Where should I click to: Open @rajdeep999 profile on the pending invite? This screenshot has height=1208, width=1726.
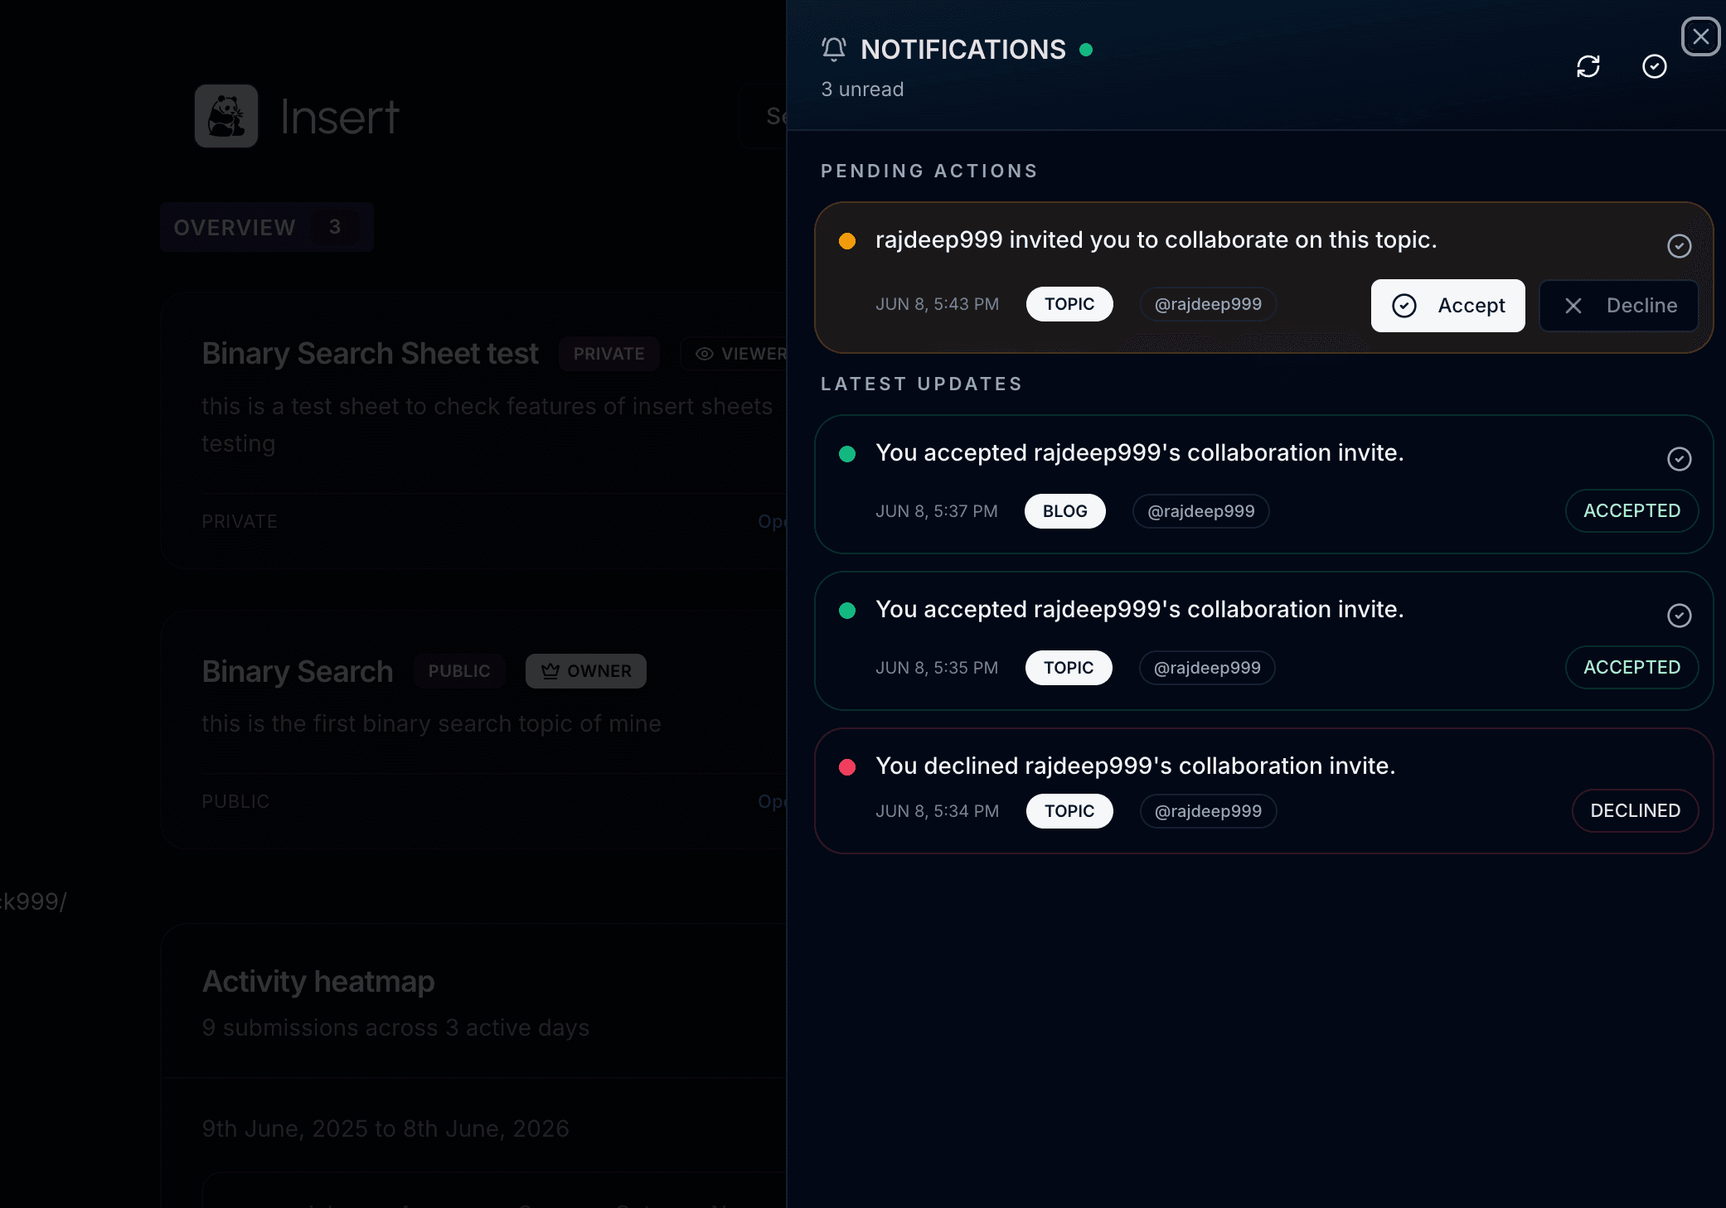tap(1208, 304)
